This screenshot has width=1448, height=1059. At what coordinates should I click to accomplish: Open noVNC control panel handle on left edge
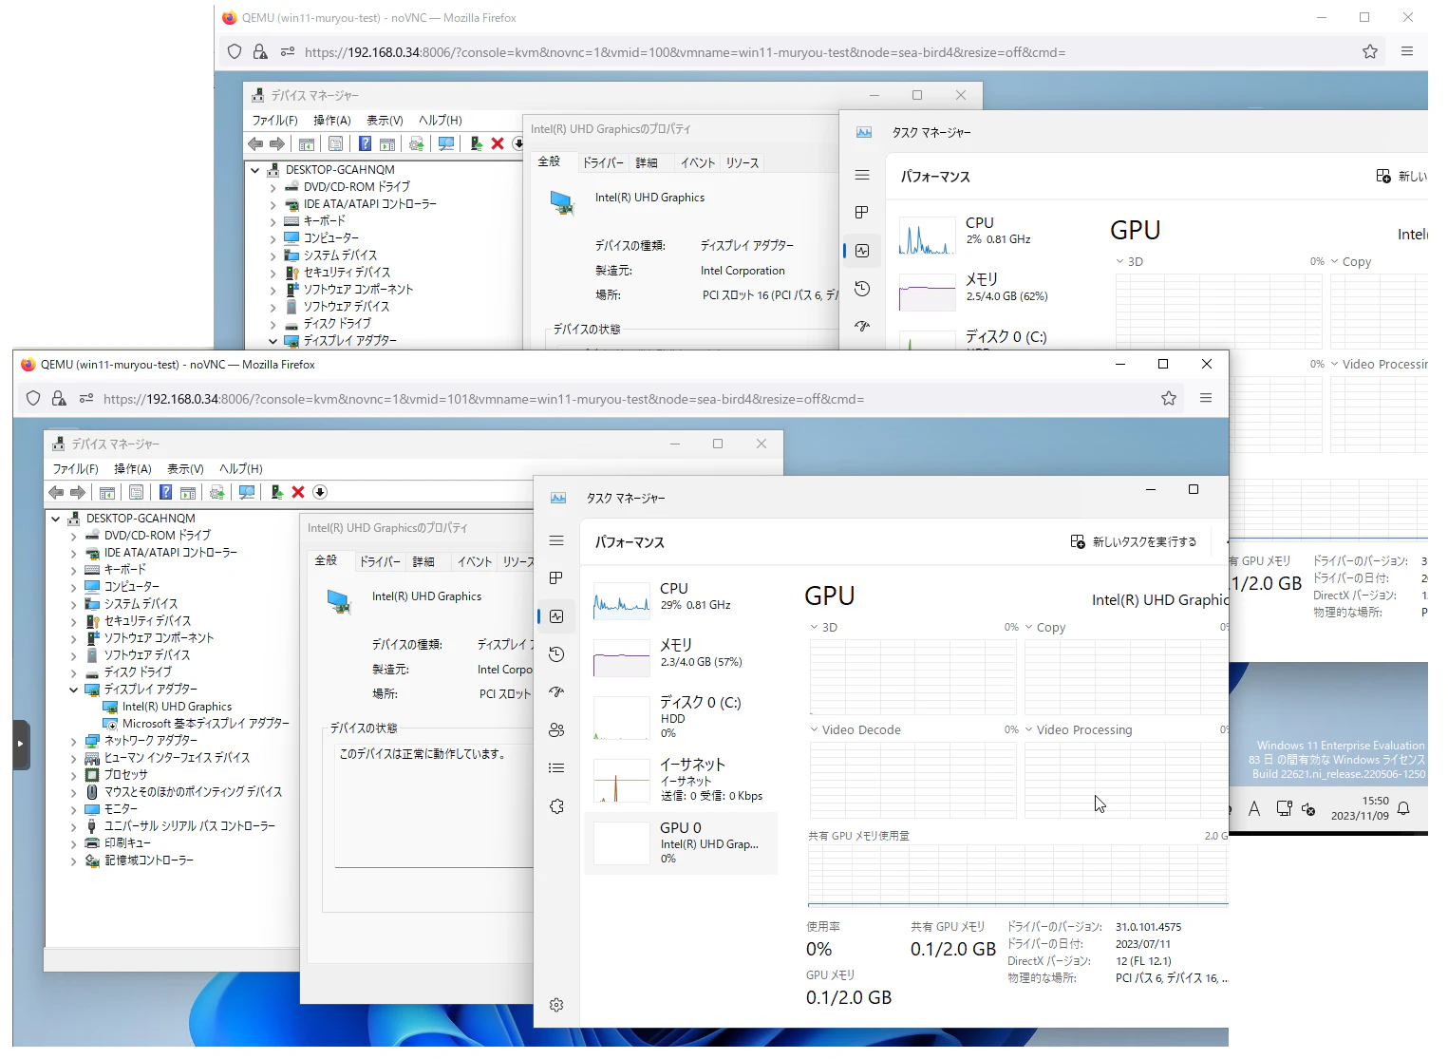click(x=21, y=745)
